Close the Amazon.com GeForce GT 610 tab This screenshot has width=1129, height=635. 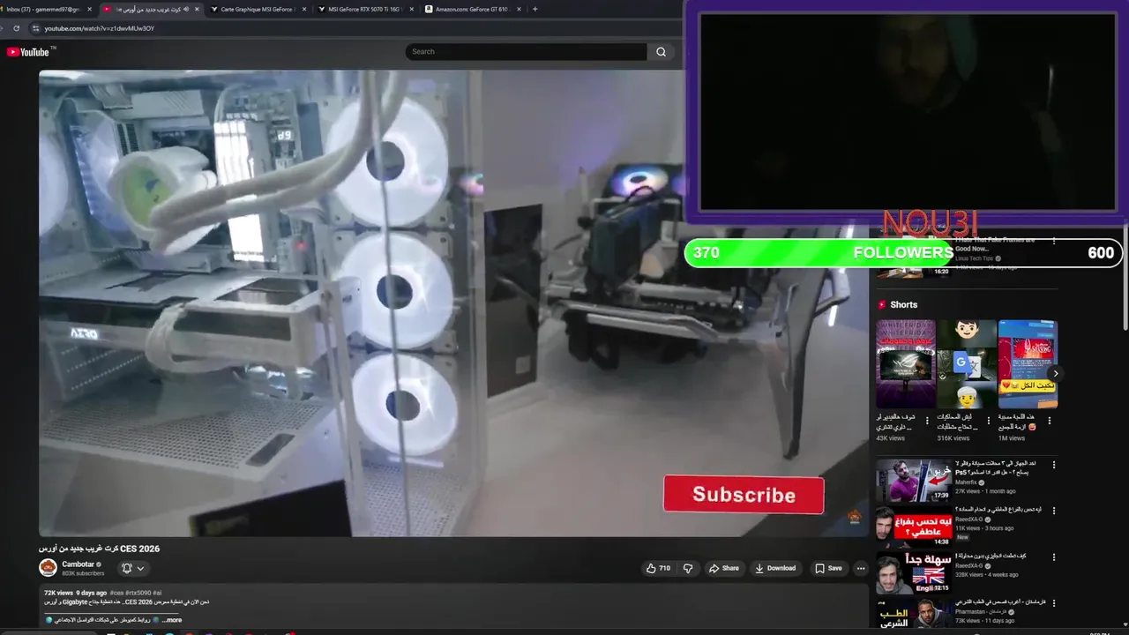coord(519,9)
